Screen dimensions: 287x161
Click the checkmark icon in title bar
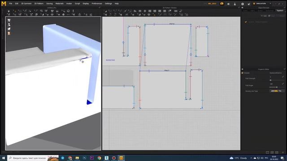[249, 4]
